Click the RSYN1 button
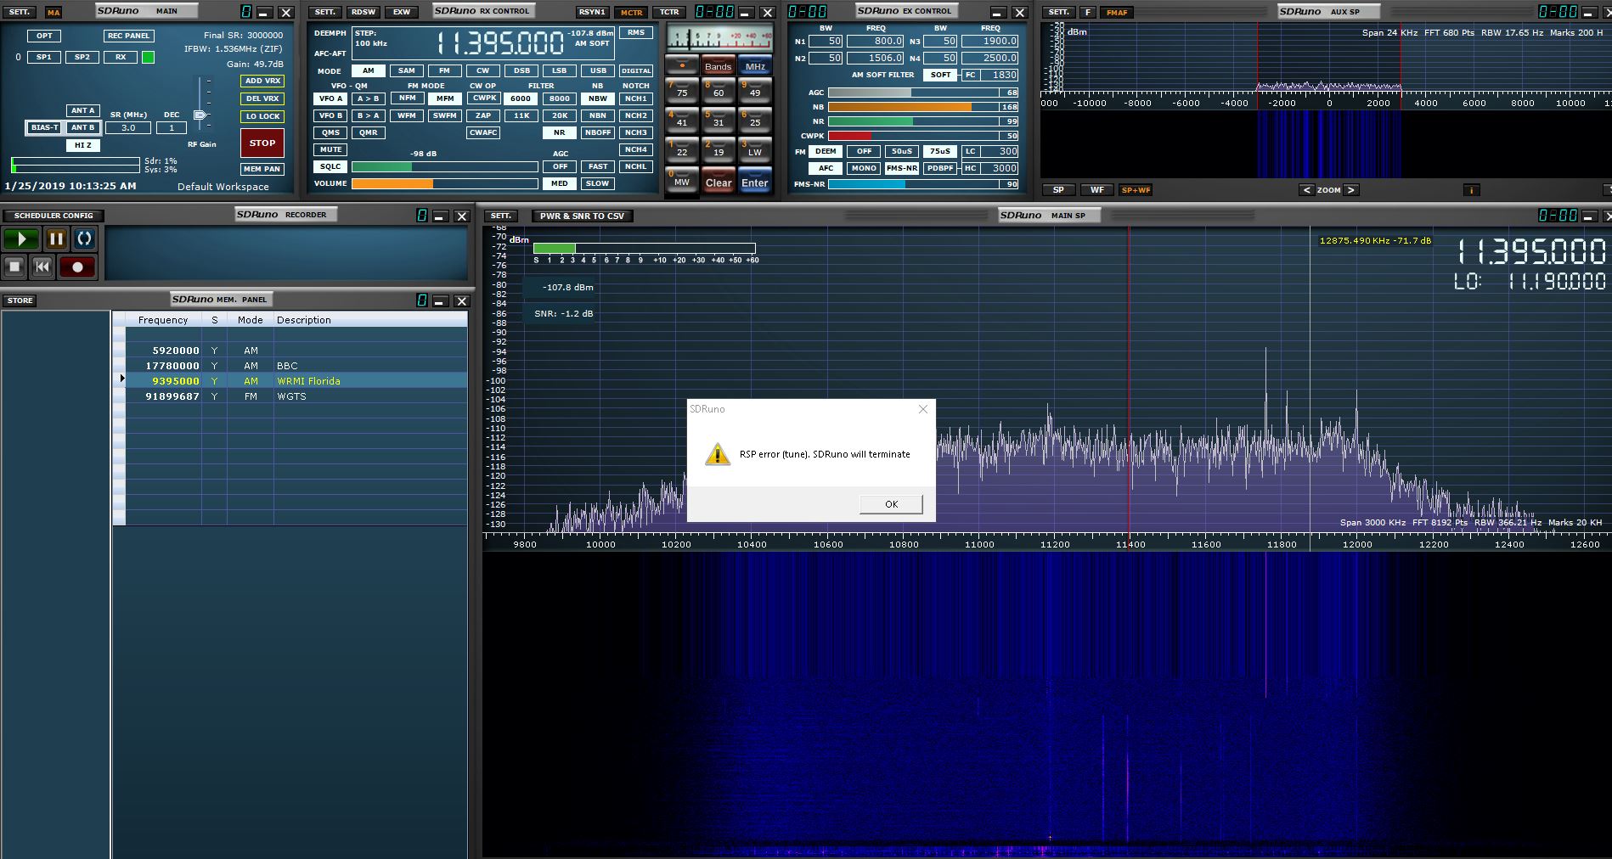Image resolution: width=1612 pixels, height=859 pixels. point(592,12)
